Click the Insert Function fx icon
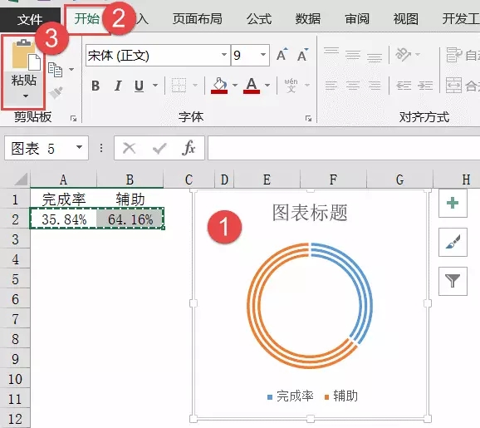The width and height of the screenshot is (480, 428). 189,148
